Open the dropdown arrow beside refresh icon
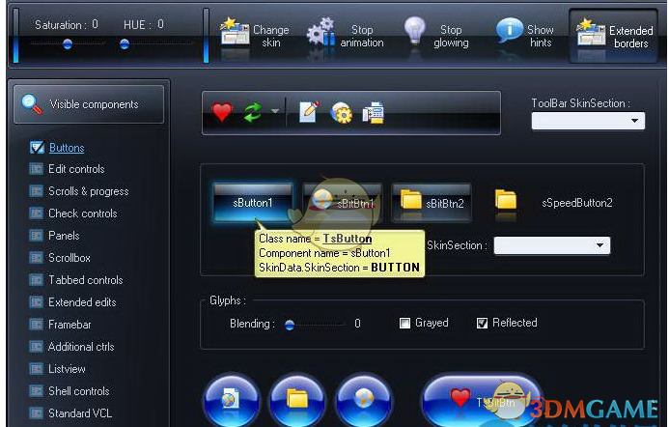The height and width of the screenshot is (427, 669). pyautogui.click(x=275, y=113)
